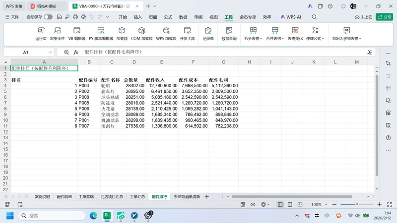Expand the Name Box dropdown arrow
This screenshot has height=223, width=397.
point(50,53)
